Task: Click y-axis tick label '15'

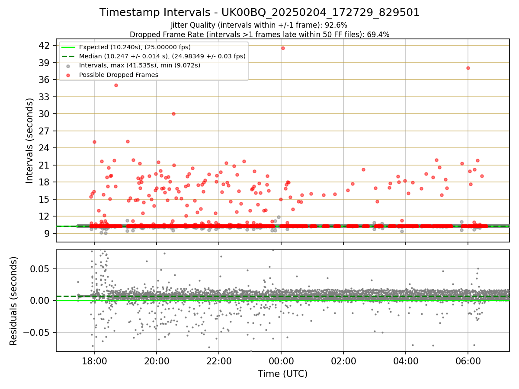Action: tap(45, 199)
